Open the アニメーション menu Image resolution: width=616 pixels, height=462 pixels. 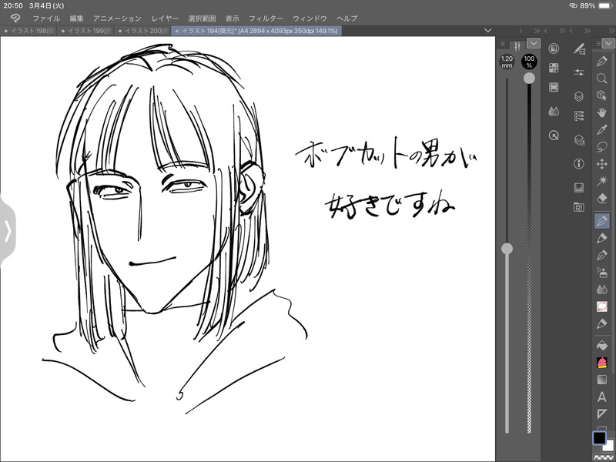[117, 18]
